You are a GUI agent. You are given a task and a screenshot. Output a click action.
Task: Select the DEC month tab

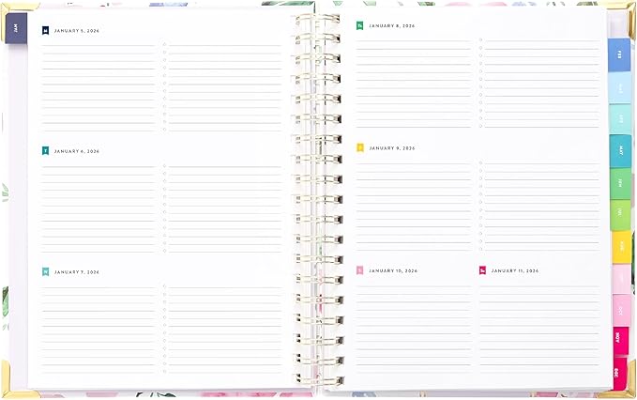point(620,373)
